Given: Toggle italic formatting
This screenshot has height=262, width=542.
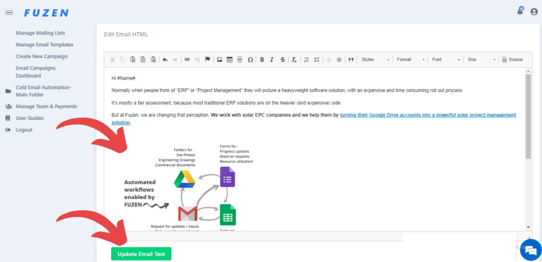Looking at the screenshot, I should point(272,60).
